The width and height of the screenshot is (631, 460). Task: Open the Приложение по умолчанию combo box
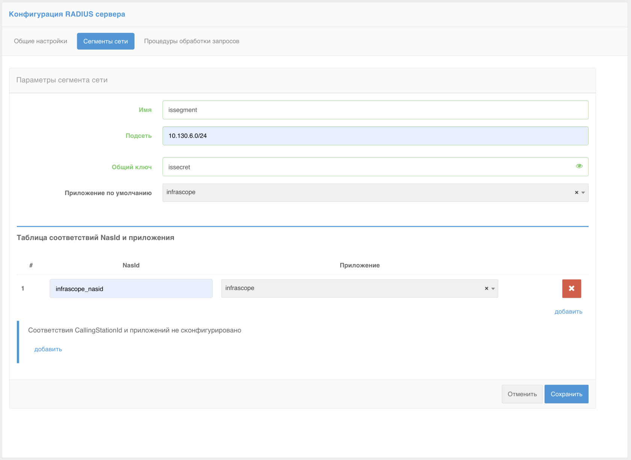pyautogui.click(x=368, y=192)
